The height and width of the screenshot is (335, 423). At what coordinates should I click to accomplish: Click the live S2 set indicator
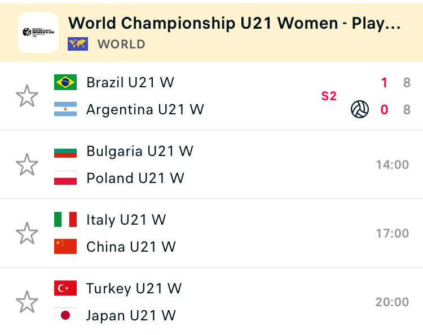tap(329, 96)
